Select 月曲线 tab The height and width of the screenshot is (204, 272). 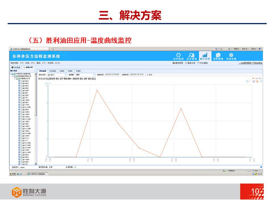click(70, 71)
